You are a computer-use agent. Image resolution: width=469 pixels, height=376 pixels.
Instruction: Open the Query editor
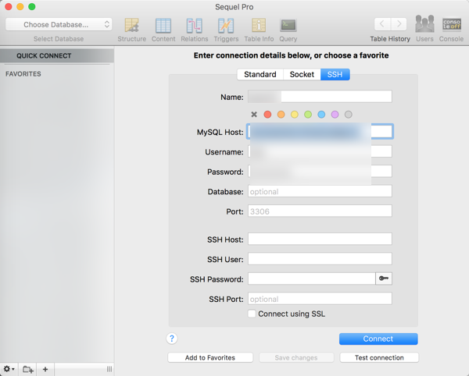[x=288, y=30]
